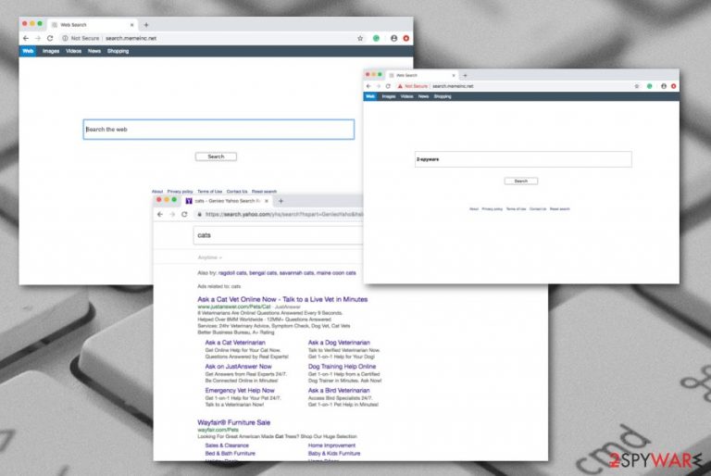The image size is (711, 476).
Task: Open the Privacy policy link in the left window footer
Action: click(x=180, y=192)
